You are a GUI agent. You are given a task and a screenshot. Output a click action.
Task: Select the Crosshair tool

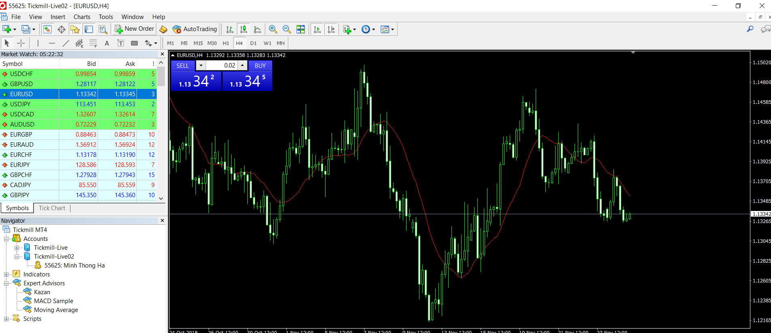pos(21,43)
